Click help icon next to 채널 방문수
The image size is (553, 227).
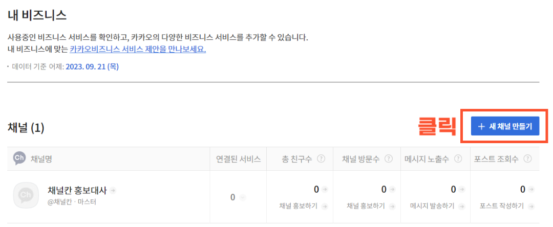click(389, 158)
